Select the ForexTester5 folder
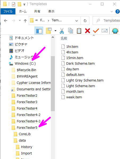This screenshot has width=120, height=159. [x=27, y=127]
